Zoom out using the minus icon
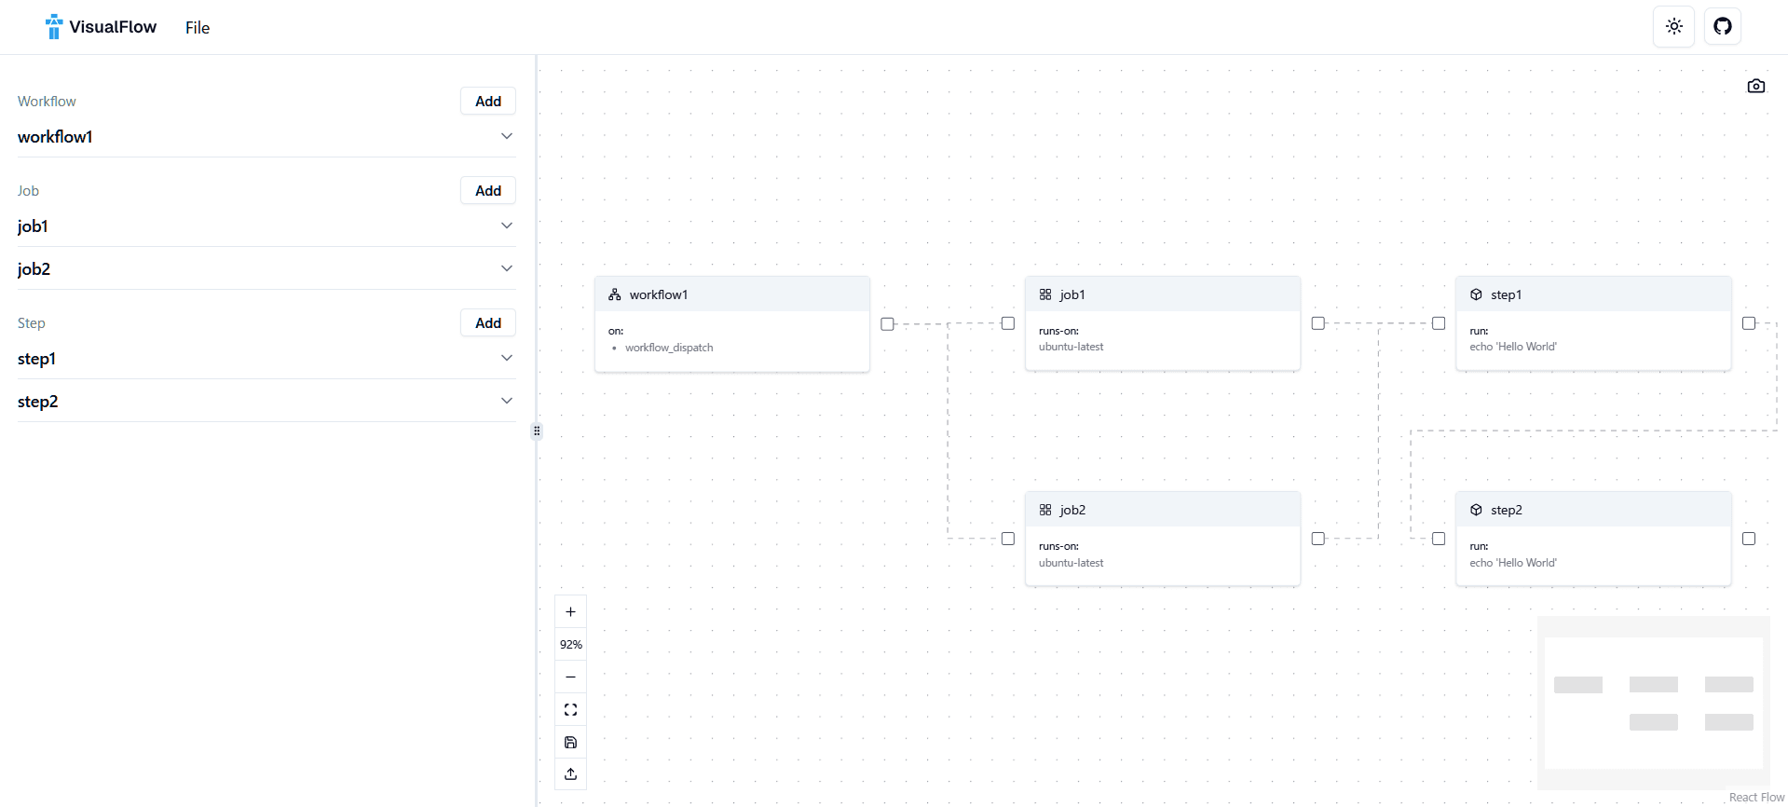The image size is (1788, 807). click(x=570, y=677)
